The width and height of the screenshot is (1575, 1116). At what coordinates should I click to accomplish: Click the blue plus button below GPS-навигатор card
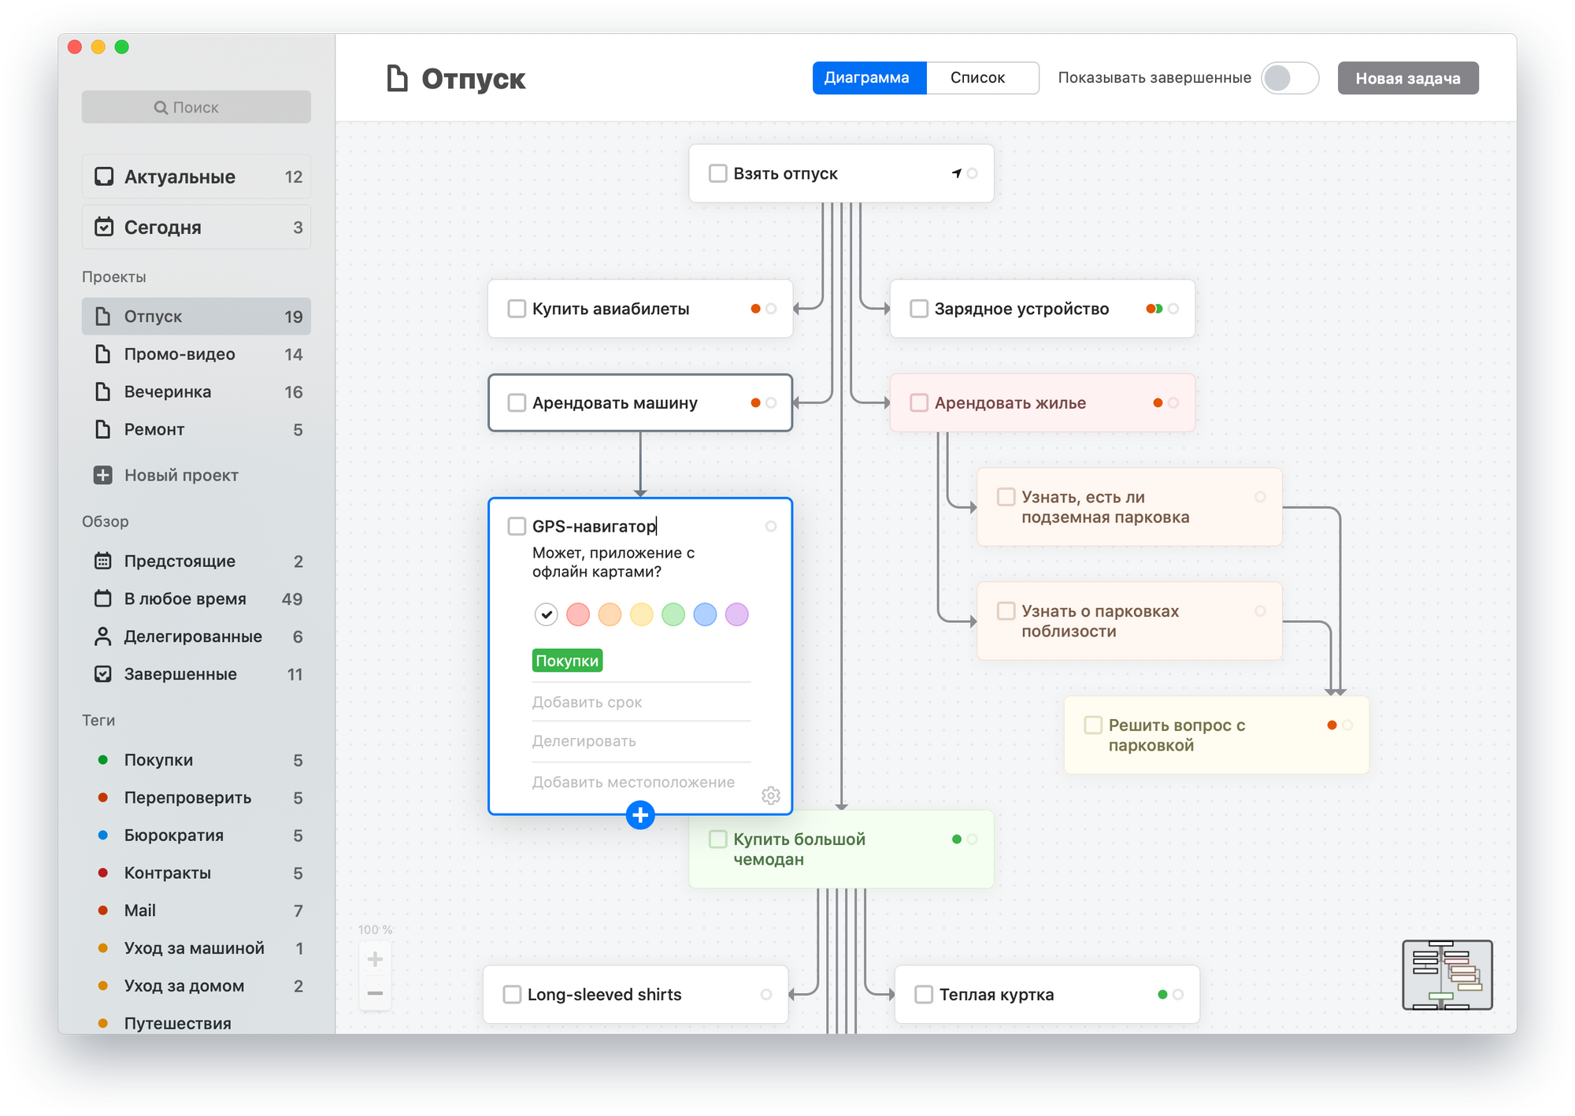pyautogui.click(x=640, y=815)
